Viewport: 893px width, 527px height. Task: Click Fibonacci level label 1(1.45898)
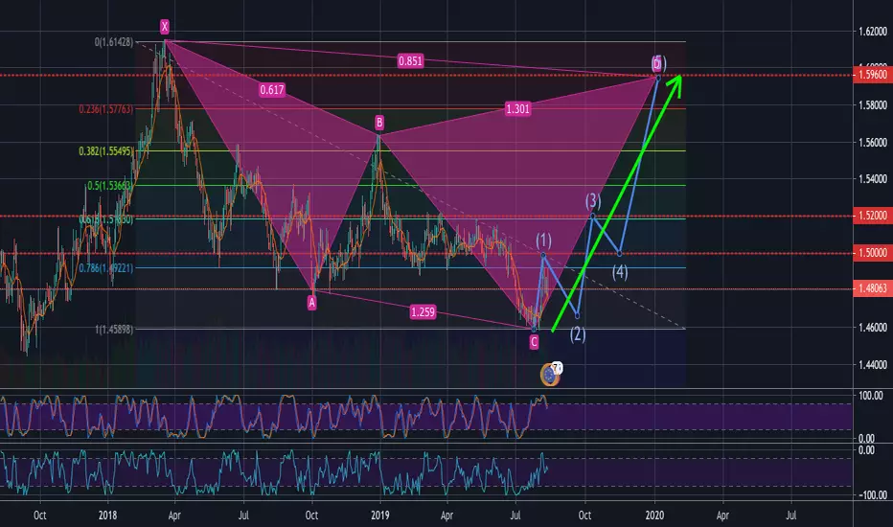[x=114, y=329]
